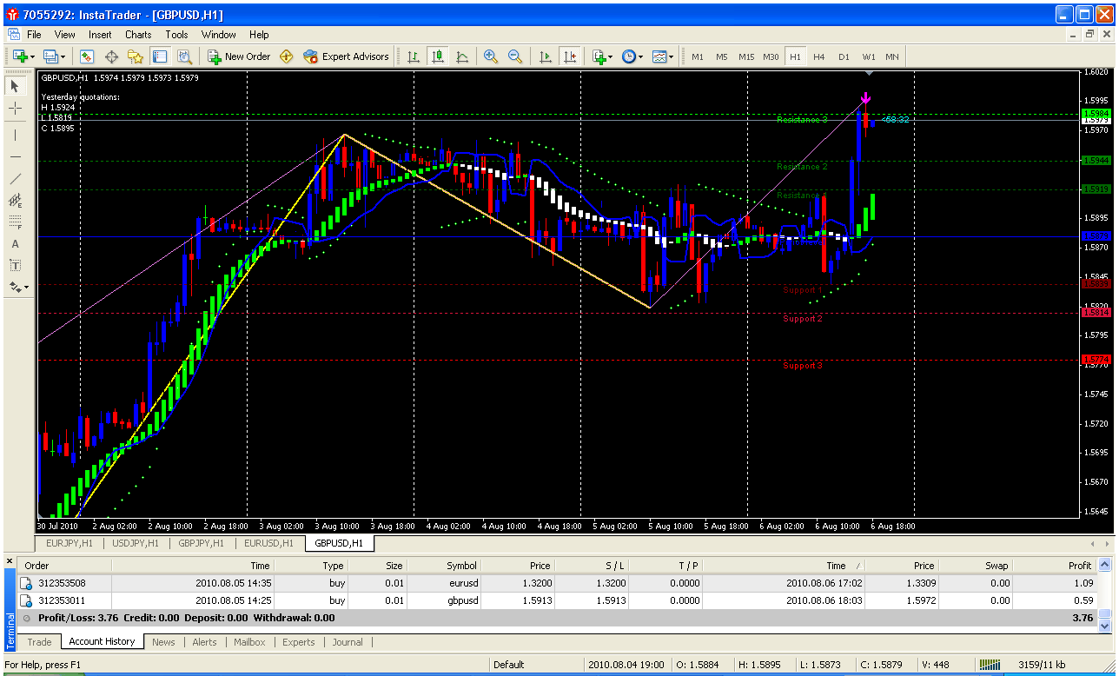This screenshot has width=1119, height=676.
Task: Expand the chart Templates dropdown
Action: 663,56
